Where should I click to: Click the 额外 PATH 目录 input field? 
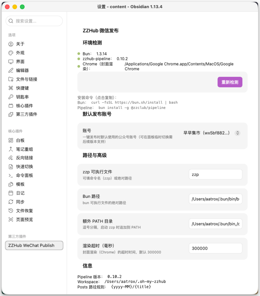point(216,224)
